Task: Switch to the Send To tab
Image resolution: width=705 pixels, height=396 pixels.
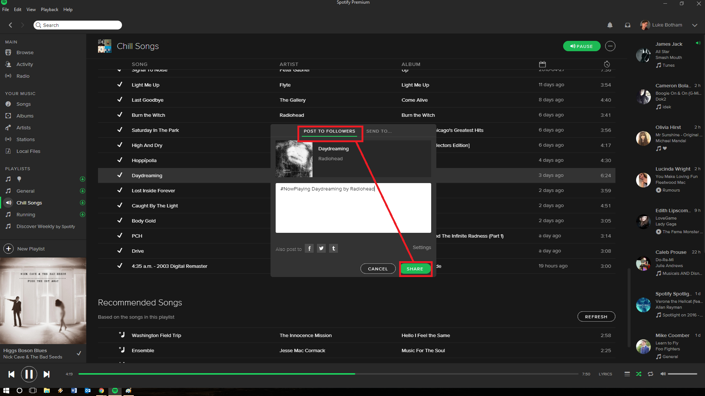Action: point(379,131)
